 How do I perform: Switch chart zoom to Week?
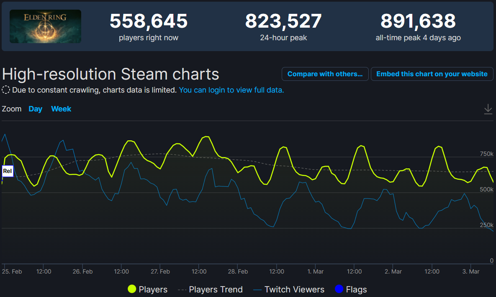point(61,109)
